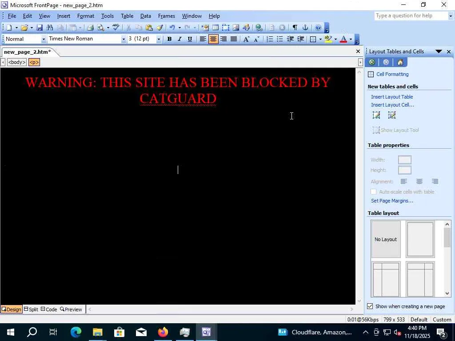Expand the Borders dropdown arrow
The height and width of the screenshot is (341, 455).
point(320,39)
